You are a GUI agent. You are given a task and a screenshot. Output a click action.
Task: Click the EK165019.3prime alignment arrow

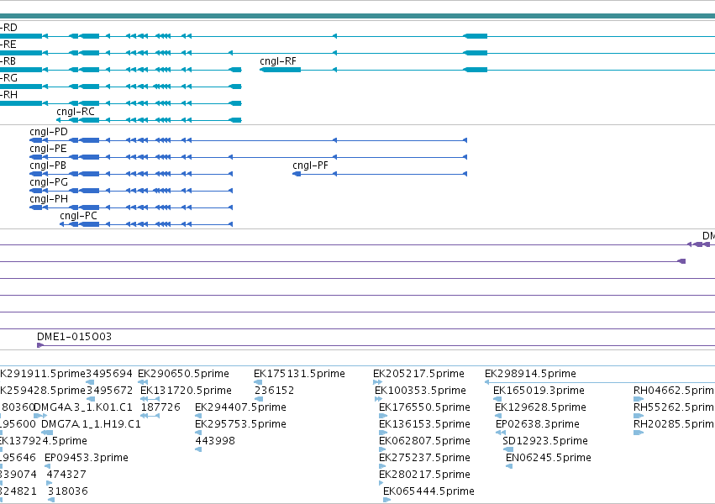[x=497, y=399]
